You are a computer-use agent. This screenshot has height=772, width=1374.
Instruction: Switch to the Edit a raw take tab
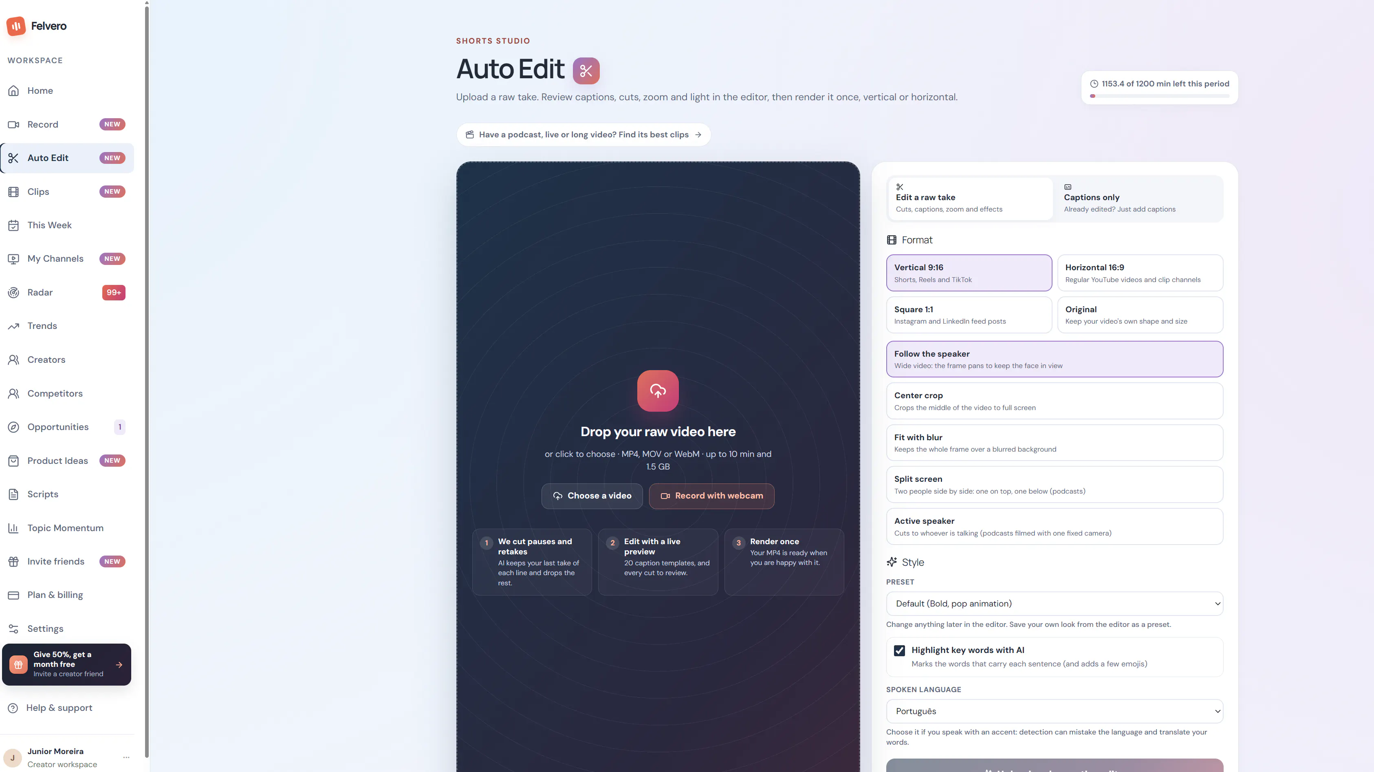pos(970,199)
